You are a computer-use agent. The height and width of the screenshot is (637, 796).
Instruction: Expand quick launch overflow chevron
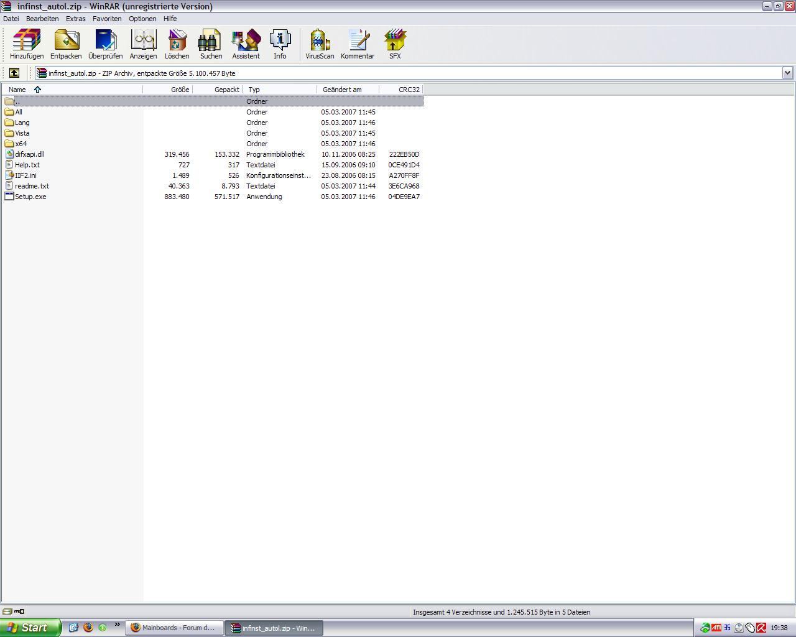click(x=117, y=625)
